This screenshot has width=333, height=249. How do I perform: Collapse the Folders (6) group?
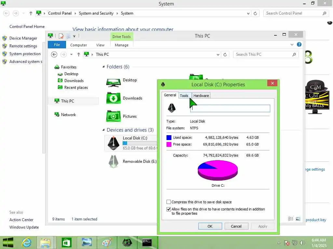pos(103,67)
